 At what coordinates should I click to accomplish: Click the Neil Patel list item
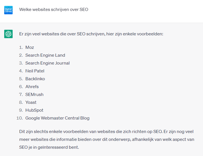click(35, 71)
